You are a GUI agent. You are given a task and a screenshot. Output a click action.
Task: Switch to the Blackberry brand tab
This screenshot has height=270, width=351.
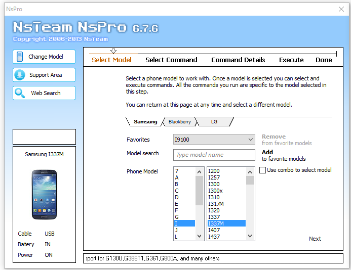point(179,121)
